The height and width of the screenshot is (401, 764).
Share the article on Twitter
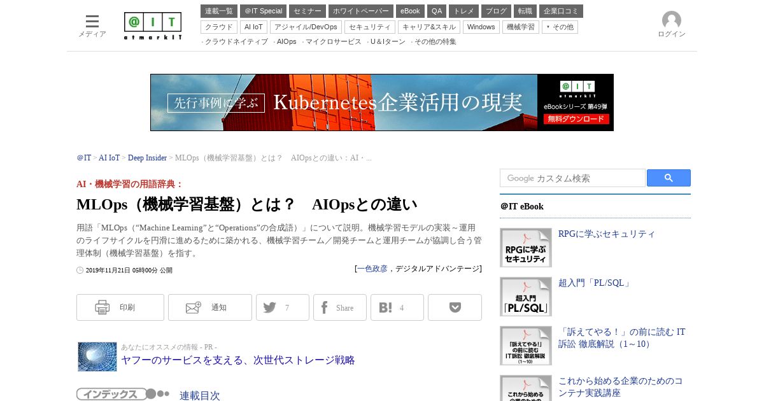tap(283, 307)
